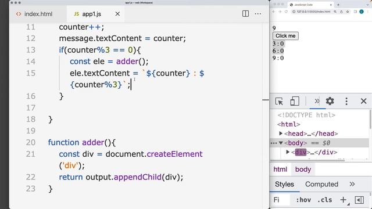Image resolution: width=372 pixels, height=209 pixels.
Task: Select body in the DevTools breadcrumb
Action: [x=303, y=170]
